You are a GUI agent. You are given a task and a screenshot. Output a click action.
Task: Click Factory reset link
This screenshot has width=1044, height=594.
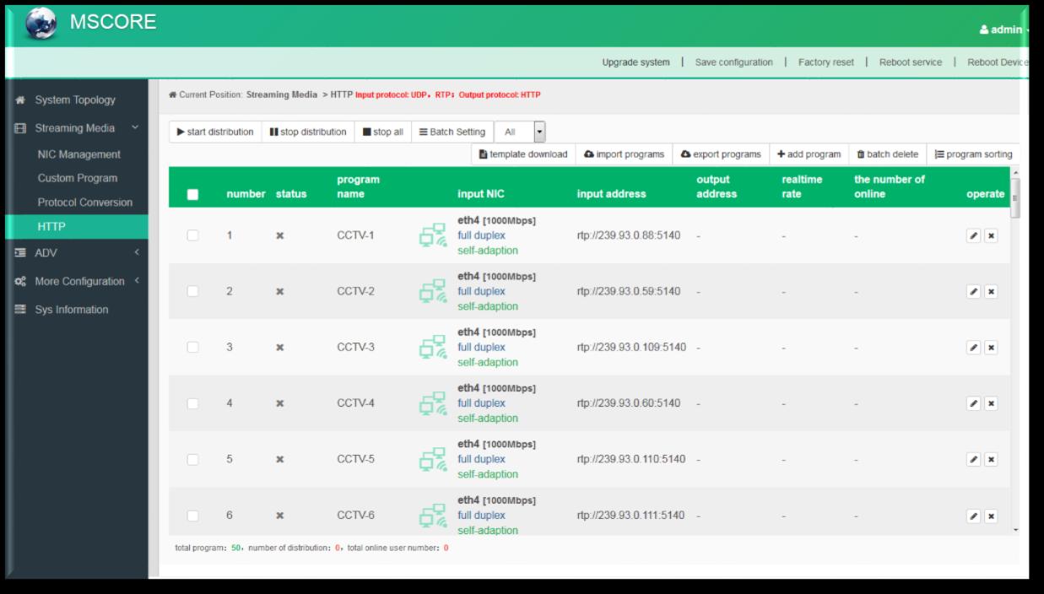pos(826,62)
